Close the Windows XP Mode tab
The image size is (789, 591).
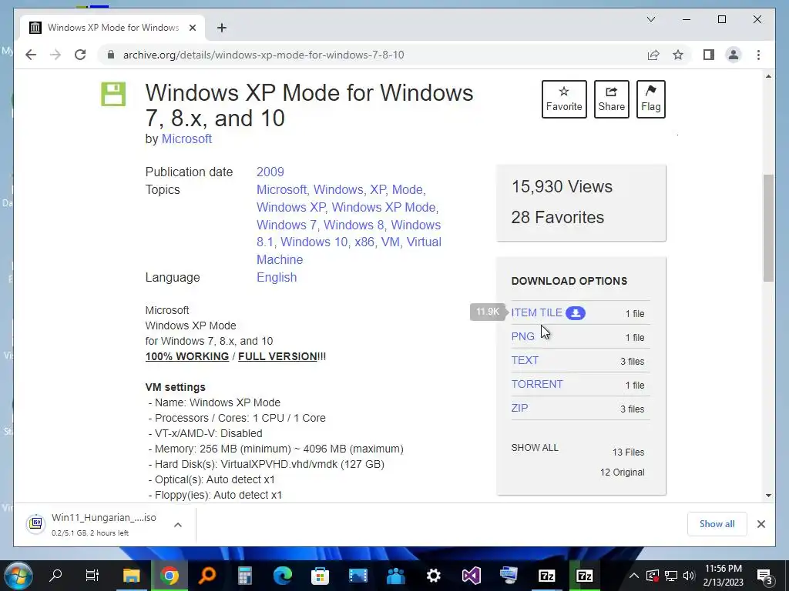[192, 28]
